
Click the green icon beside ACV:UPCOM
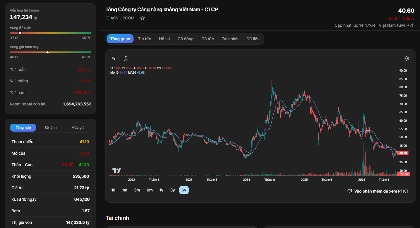tap(107, 18)
